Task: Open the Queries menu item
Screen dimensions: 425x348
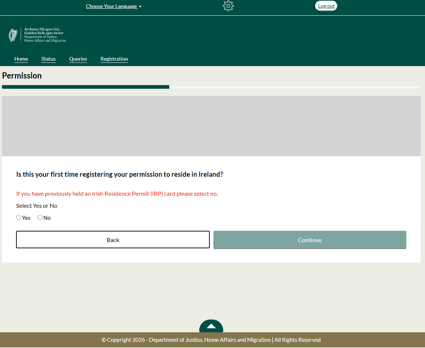Action: pos(78,59)
